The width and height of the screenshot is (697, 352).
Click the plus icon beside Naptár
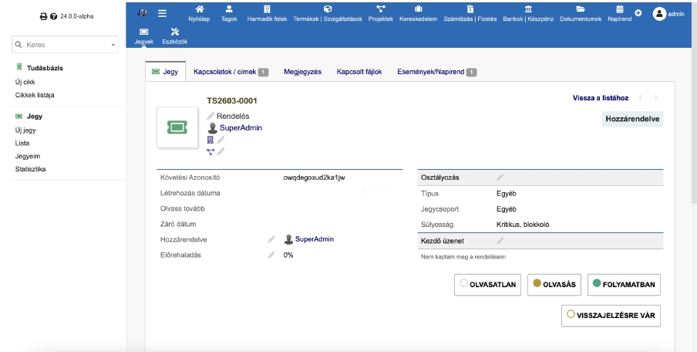pos(638,14)
